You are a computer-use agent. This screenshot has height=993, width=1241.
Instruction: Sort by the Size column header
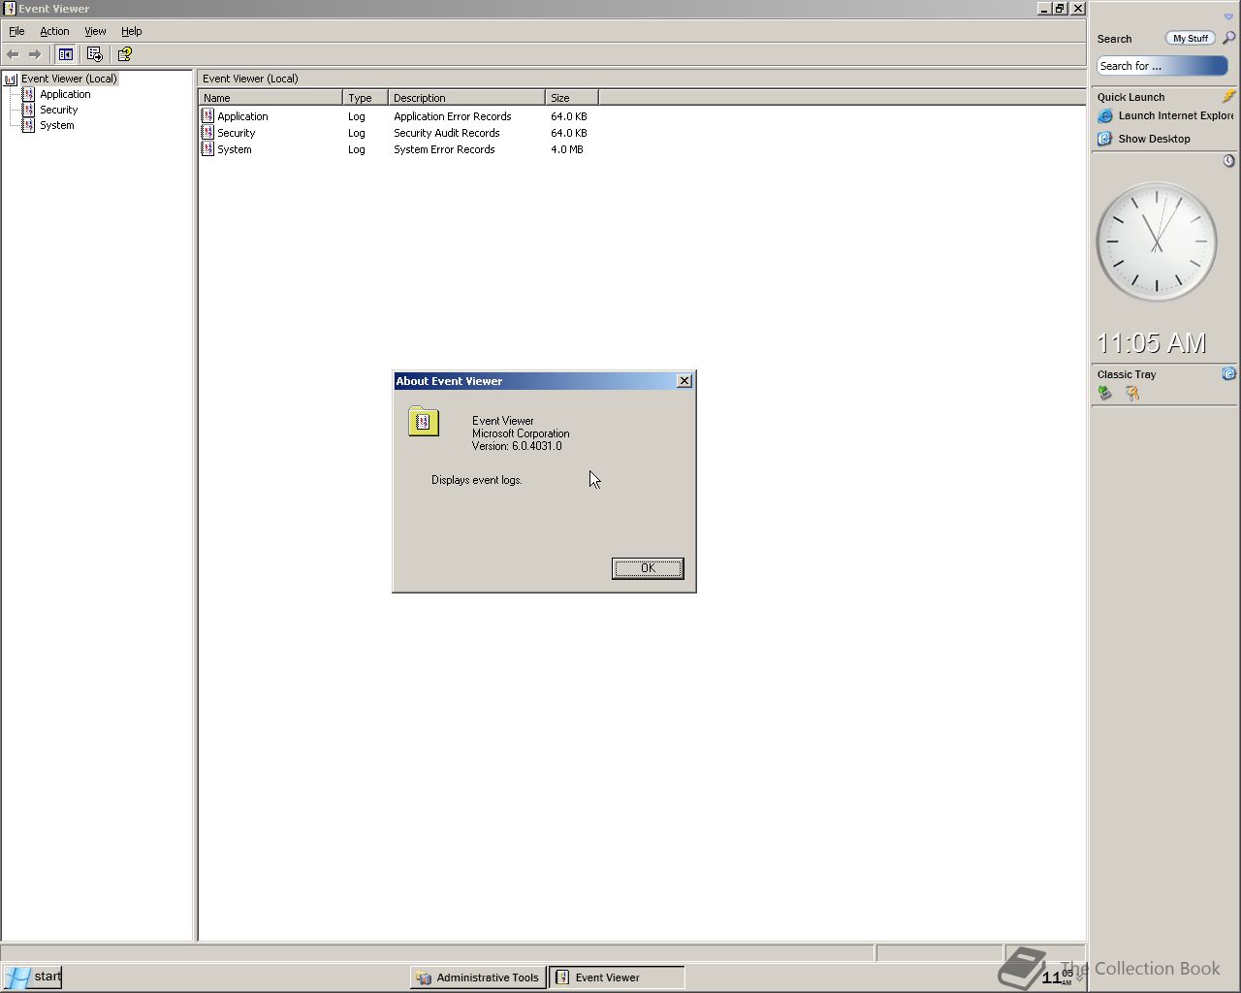click(x=572, y=98)
